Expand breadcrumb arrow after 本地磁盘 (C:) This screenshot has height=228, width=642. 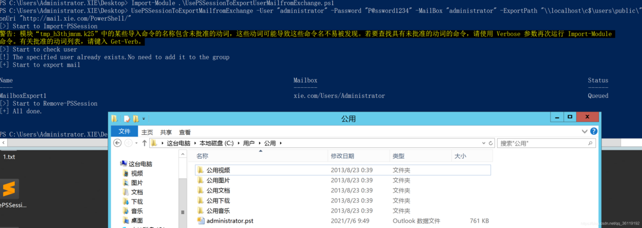[x=238, y=144]
